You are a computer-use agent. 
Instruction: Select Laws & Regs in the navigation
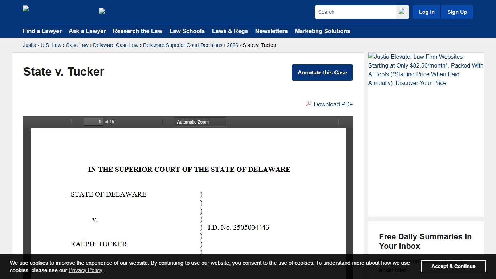[x=230, y=31]
